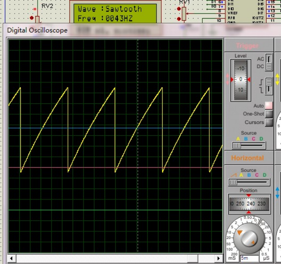Screen dimensions: 281x264
Task: Turn on the Cursors button
Action: pyautogui.click(x=269, y=123)
